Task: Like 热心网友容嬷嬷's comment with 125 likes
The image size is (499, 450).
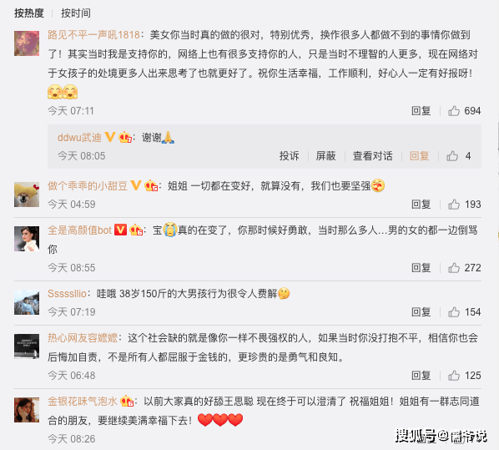Action: click(454, 376)
